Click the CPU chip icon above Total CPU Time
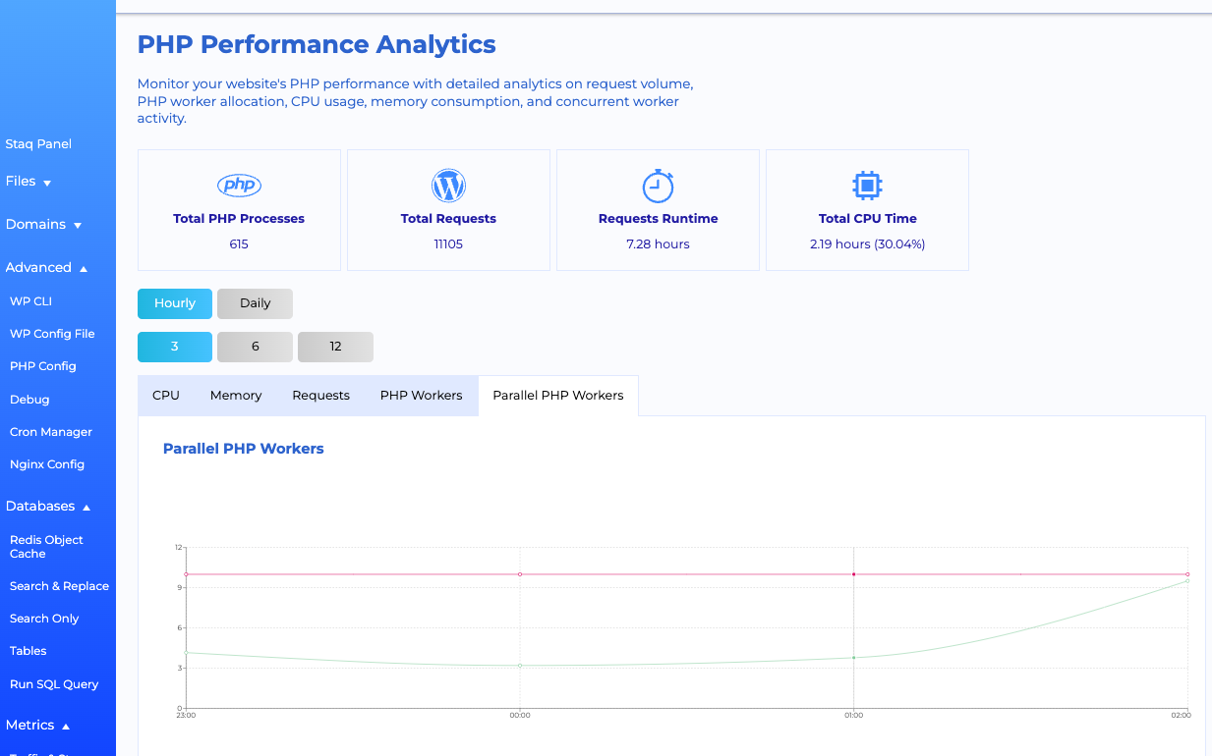The width and height of the screenshot is (1212, 756). click(867, 185)
